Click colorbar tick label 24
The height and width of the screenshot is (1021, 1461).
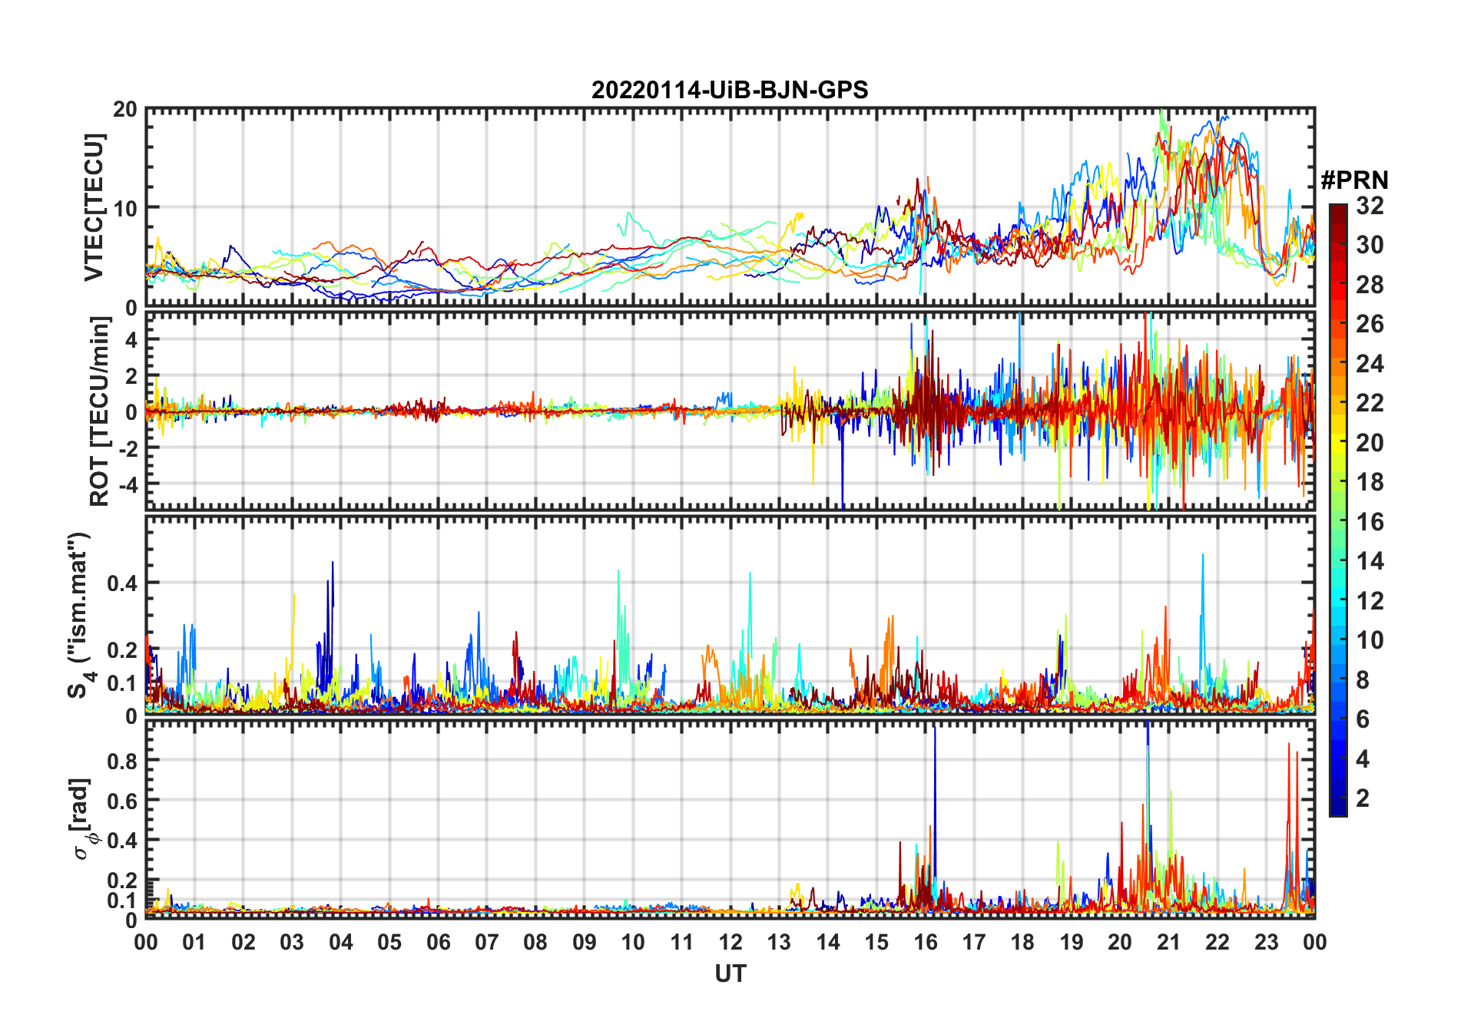[1370, 364]
